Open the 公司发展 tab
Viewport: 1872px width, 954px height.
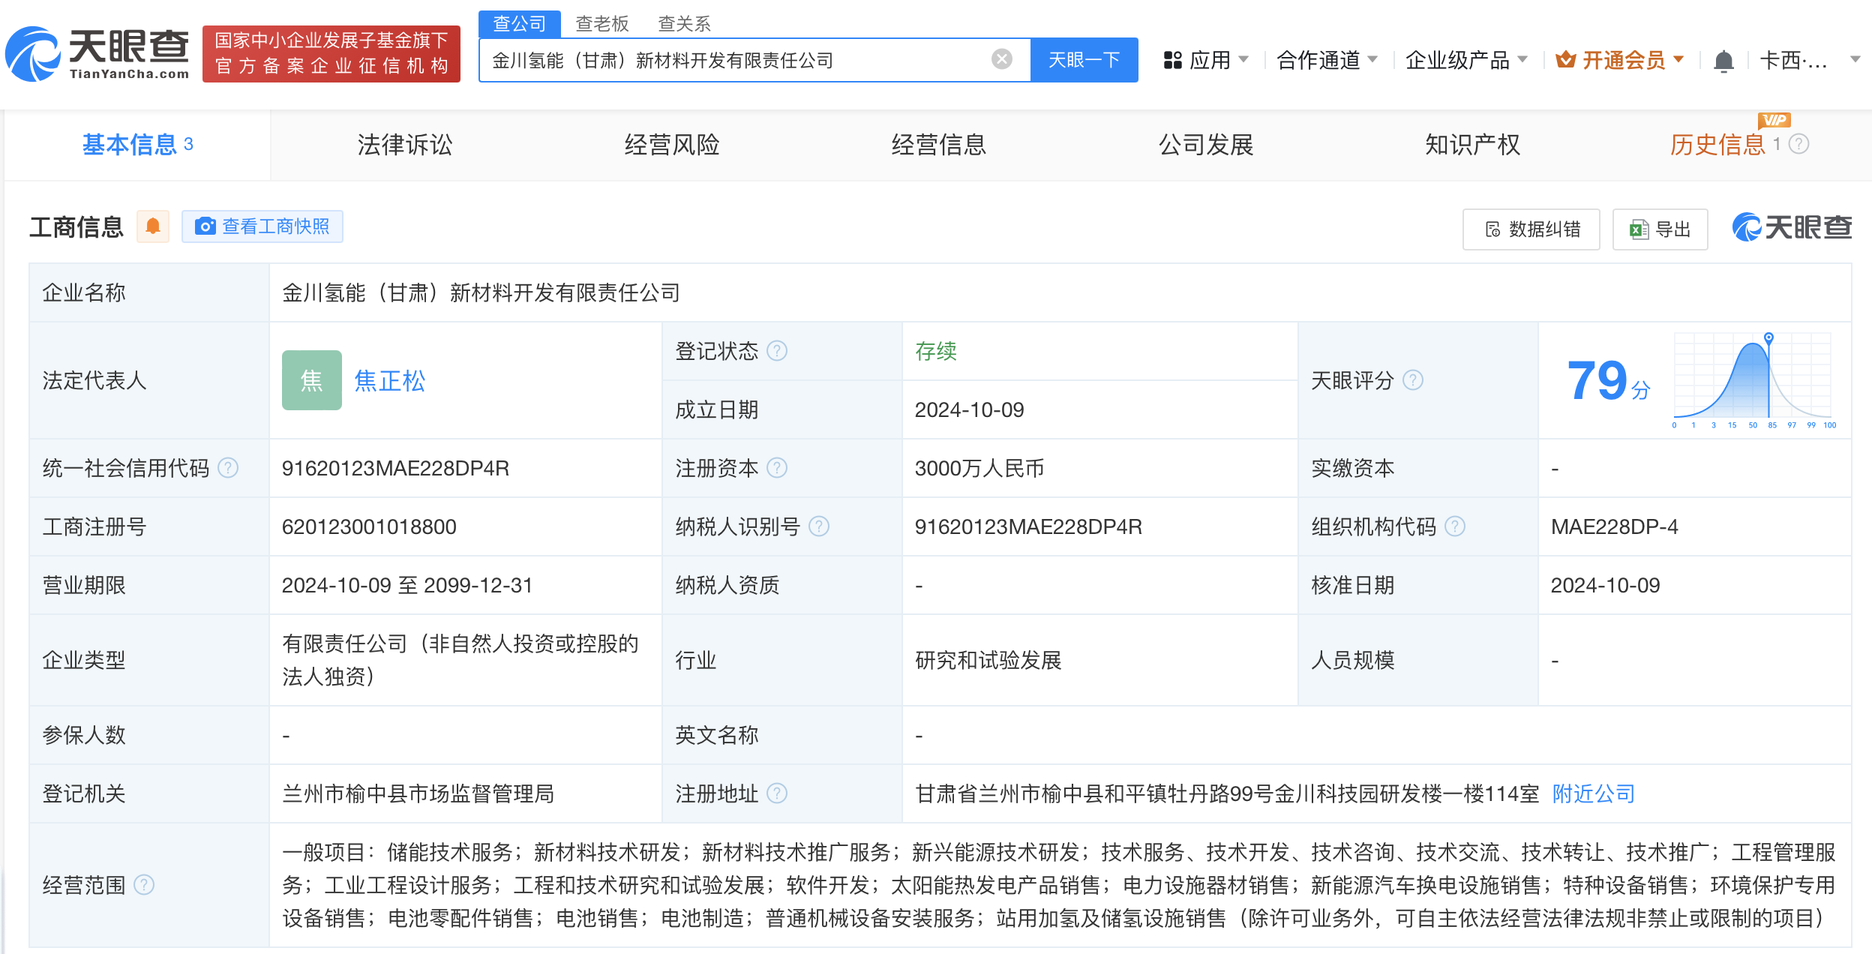(1206, 145)
